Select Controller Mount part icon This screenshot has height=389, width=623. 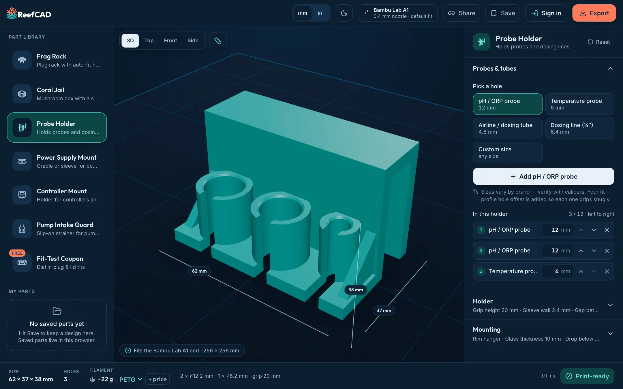(x=22, y=195)
